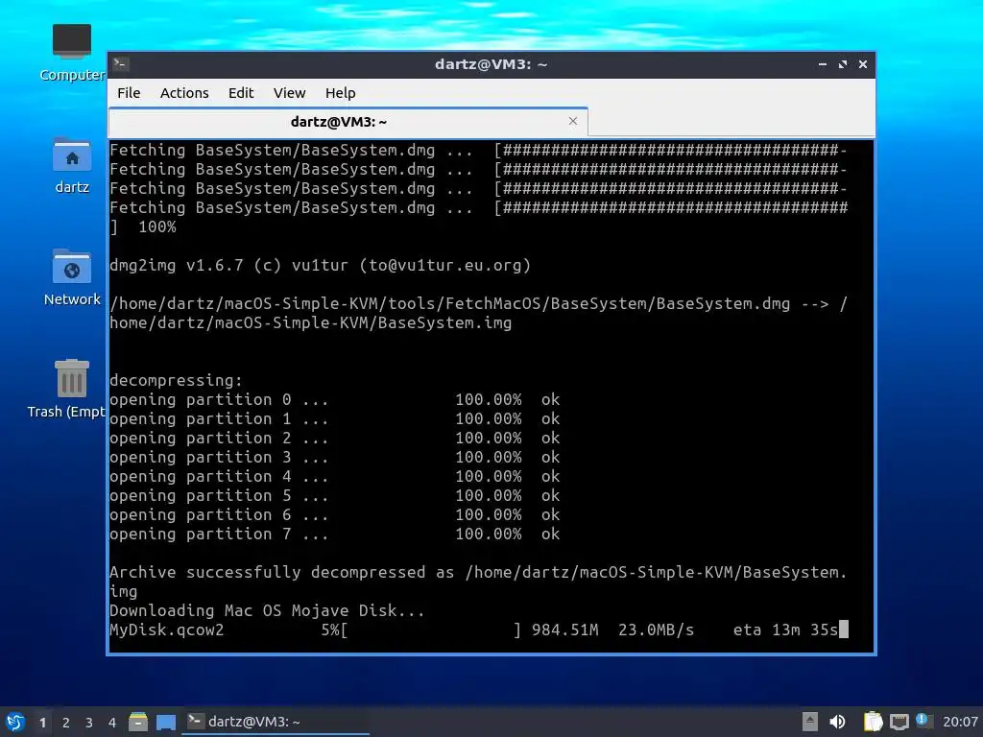Click the 'Downloading Mac OS Mojave Disk...' line

pos(267,610)
